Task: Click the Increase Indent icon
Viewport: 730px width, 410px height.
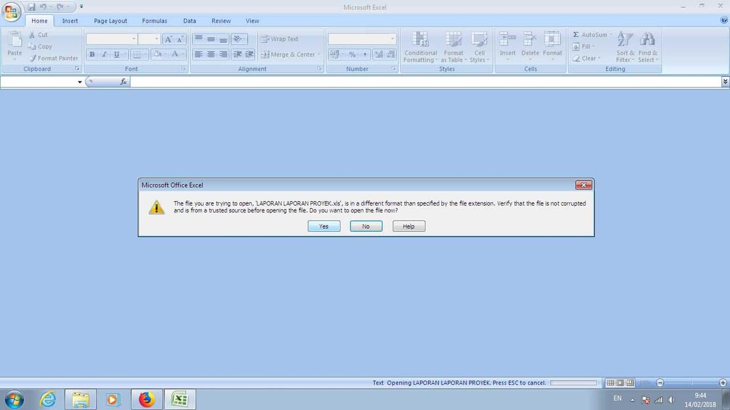Action: click(x=250, y=55)
